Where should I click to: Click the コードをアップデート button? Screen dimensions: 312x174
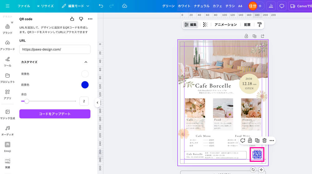(x=55, y=114)
